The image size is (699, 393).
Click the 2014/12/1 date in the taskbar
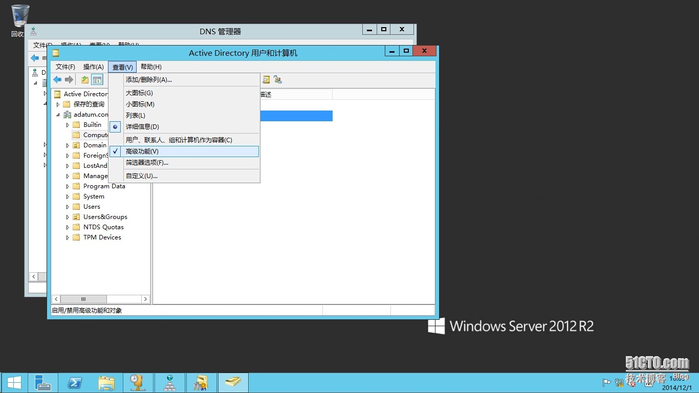click(676, 388)
